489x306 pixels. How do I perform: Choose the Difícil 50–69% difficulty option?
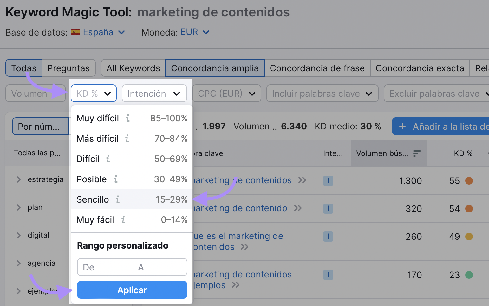point(132,159)
